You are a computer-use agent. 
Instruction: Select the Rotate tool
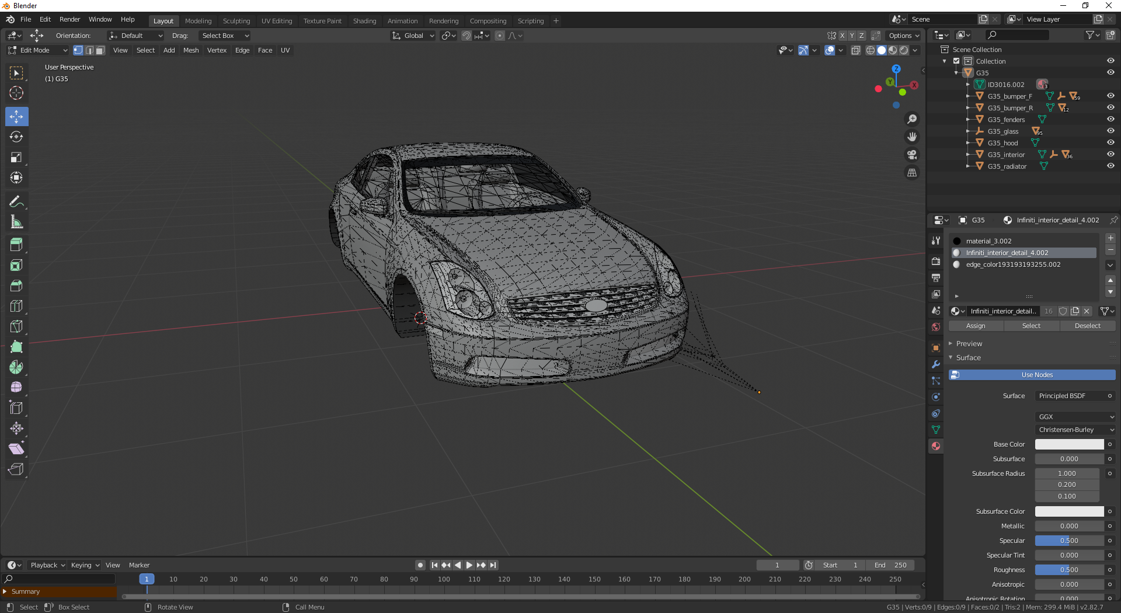click(x=16, y=137)
